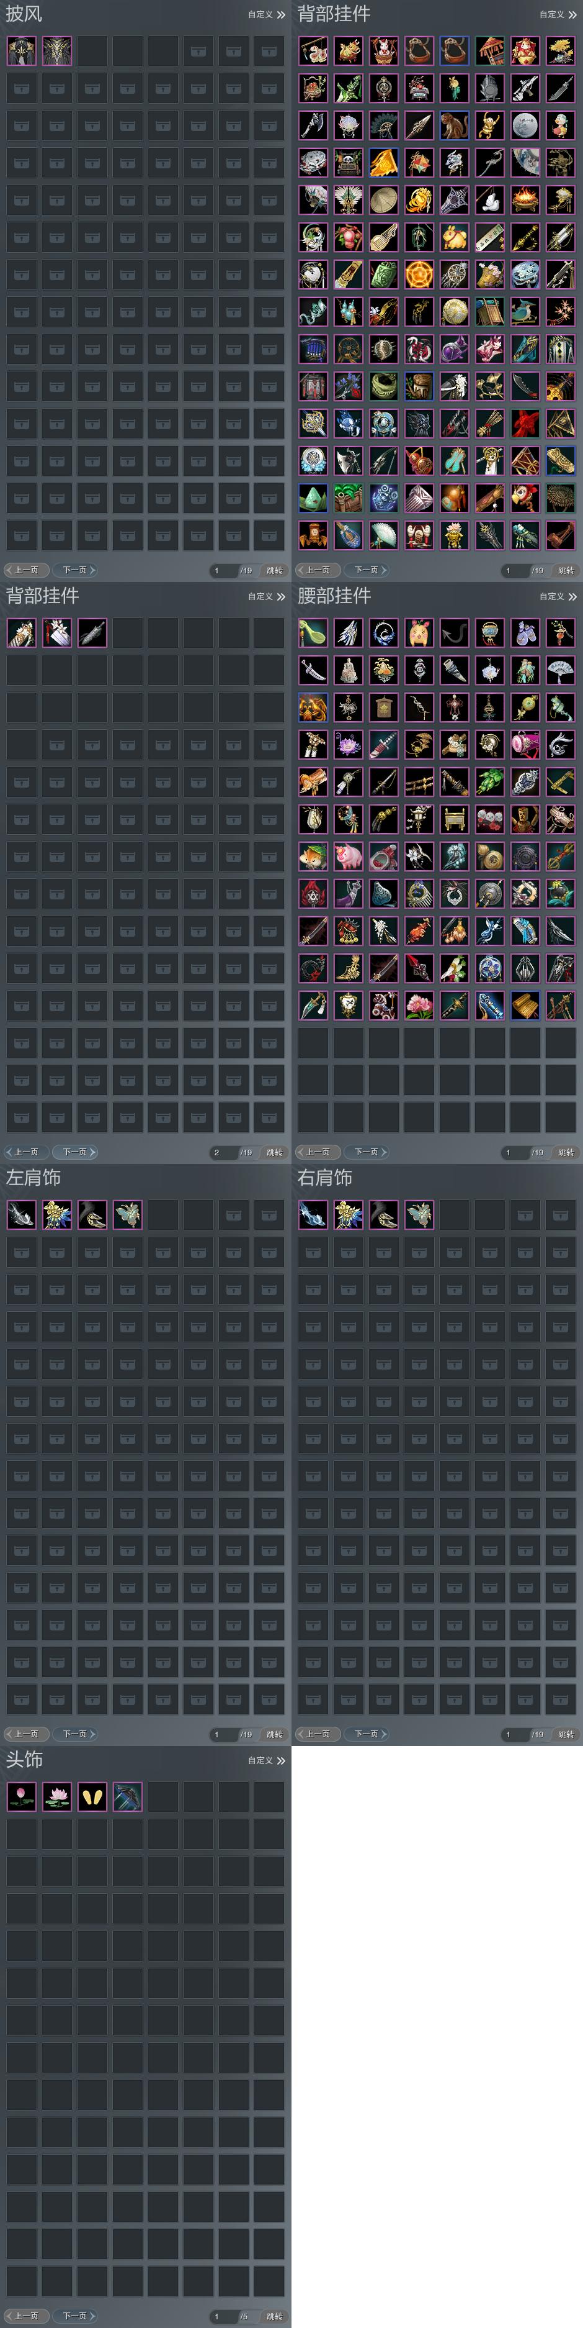Select the brown monkey back ornament icon
The height and width of the screenshot is (2328, 583).
454,125
